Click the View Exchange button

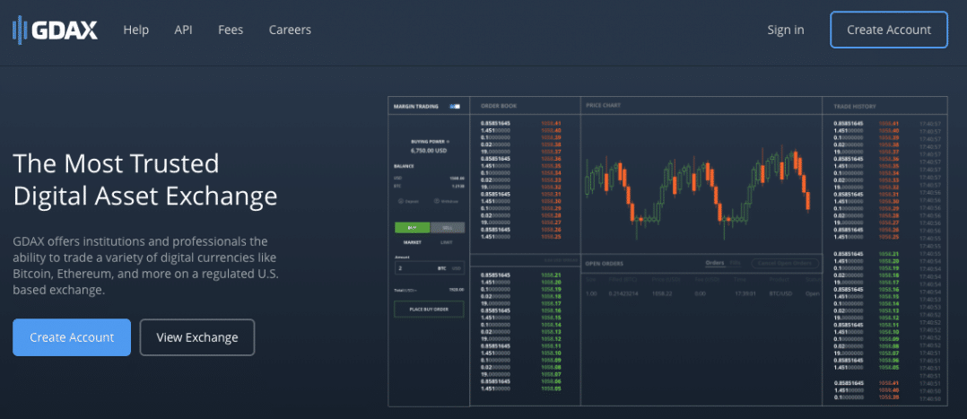coord(197,337)
